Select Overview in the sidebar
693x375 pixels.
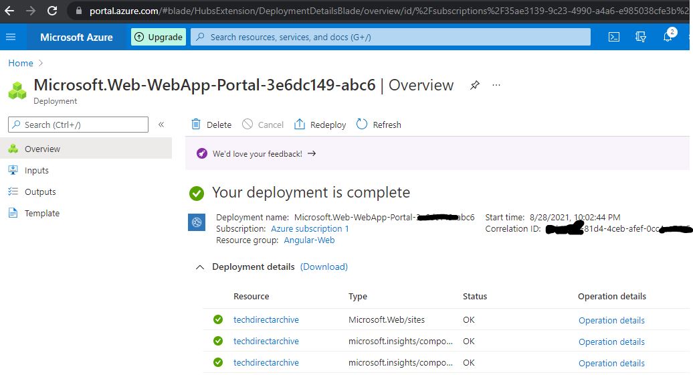click(x=86, y=149)
